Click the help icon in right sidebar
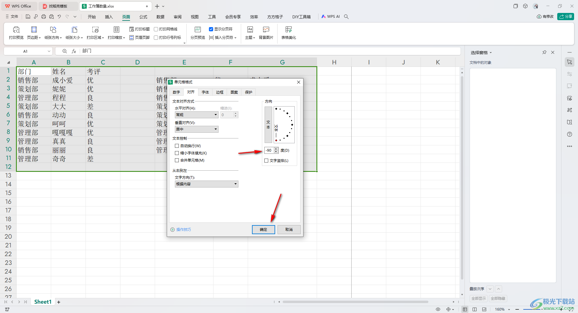 tap(570, 134)
